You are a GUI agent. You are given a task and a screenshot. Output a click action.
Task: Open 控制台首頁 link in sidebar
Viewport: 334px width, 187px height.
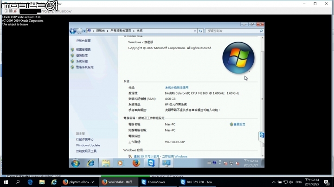pyautogui.click(x=83, y=41)
